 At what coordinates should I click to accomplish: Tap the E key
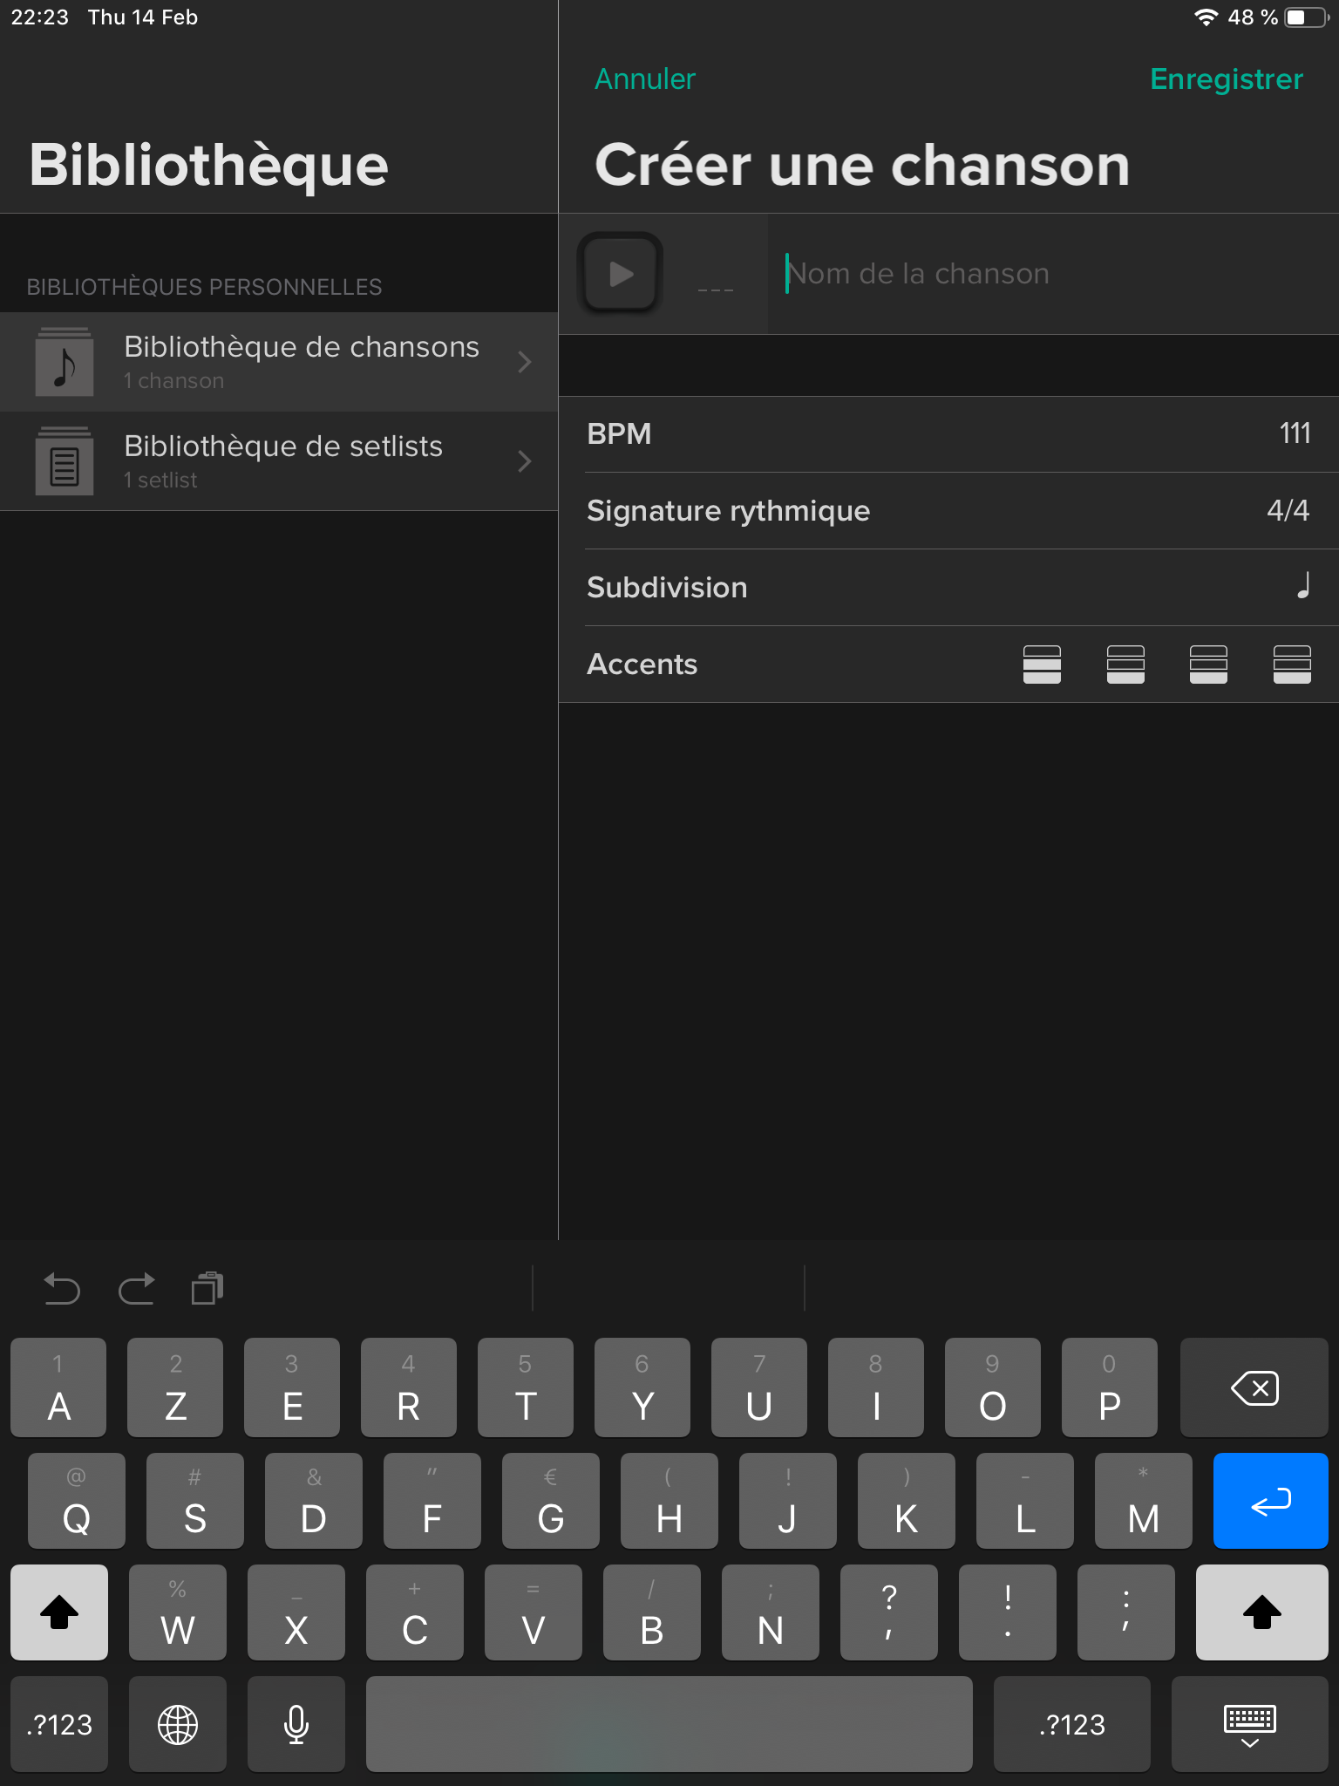[292, 1387]
